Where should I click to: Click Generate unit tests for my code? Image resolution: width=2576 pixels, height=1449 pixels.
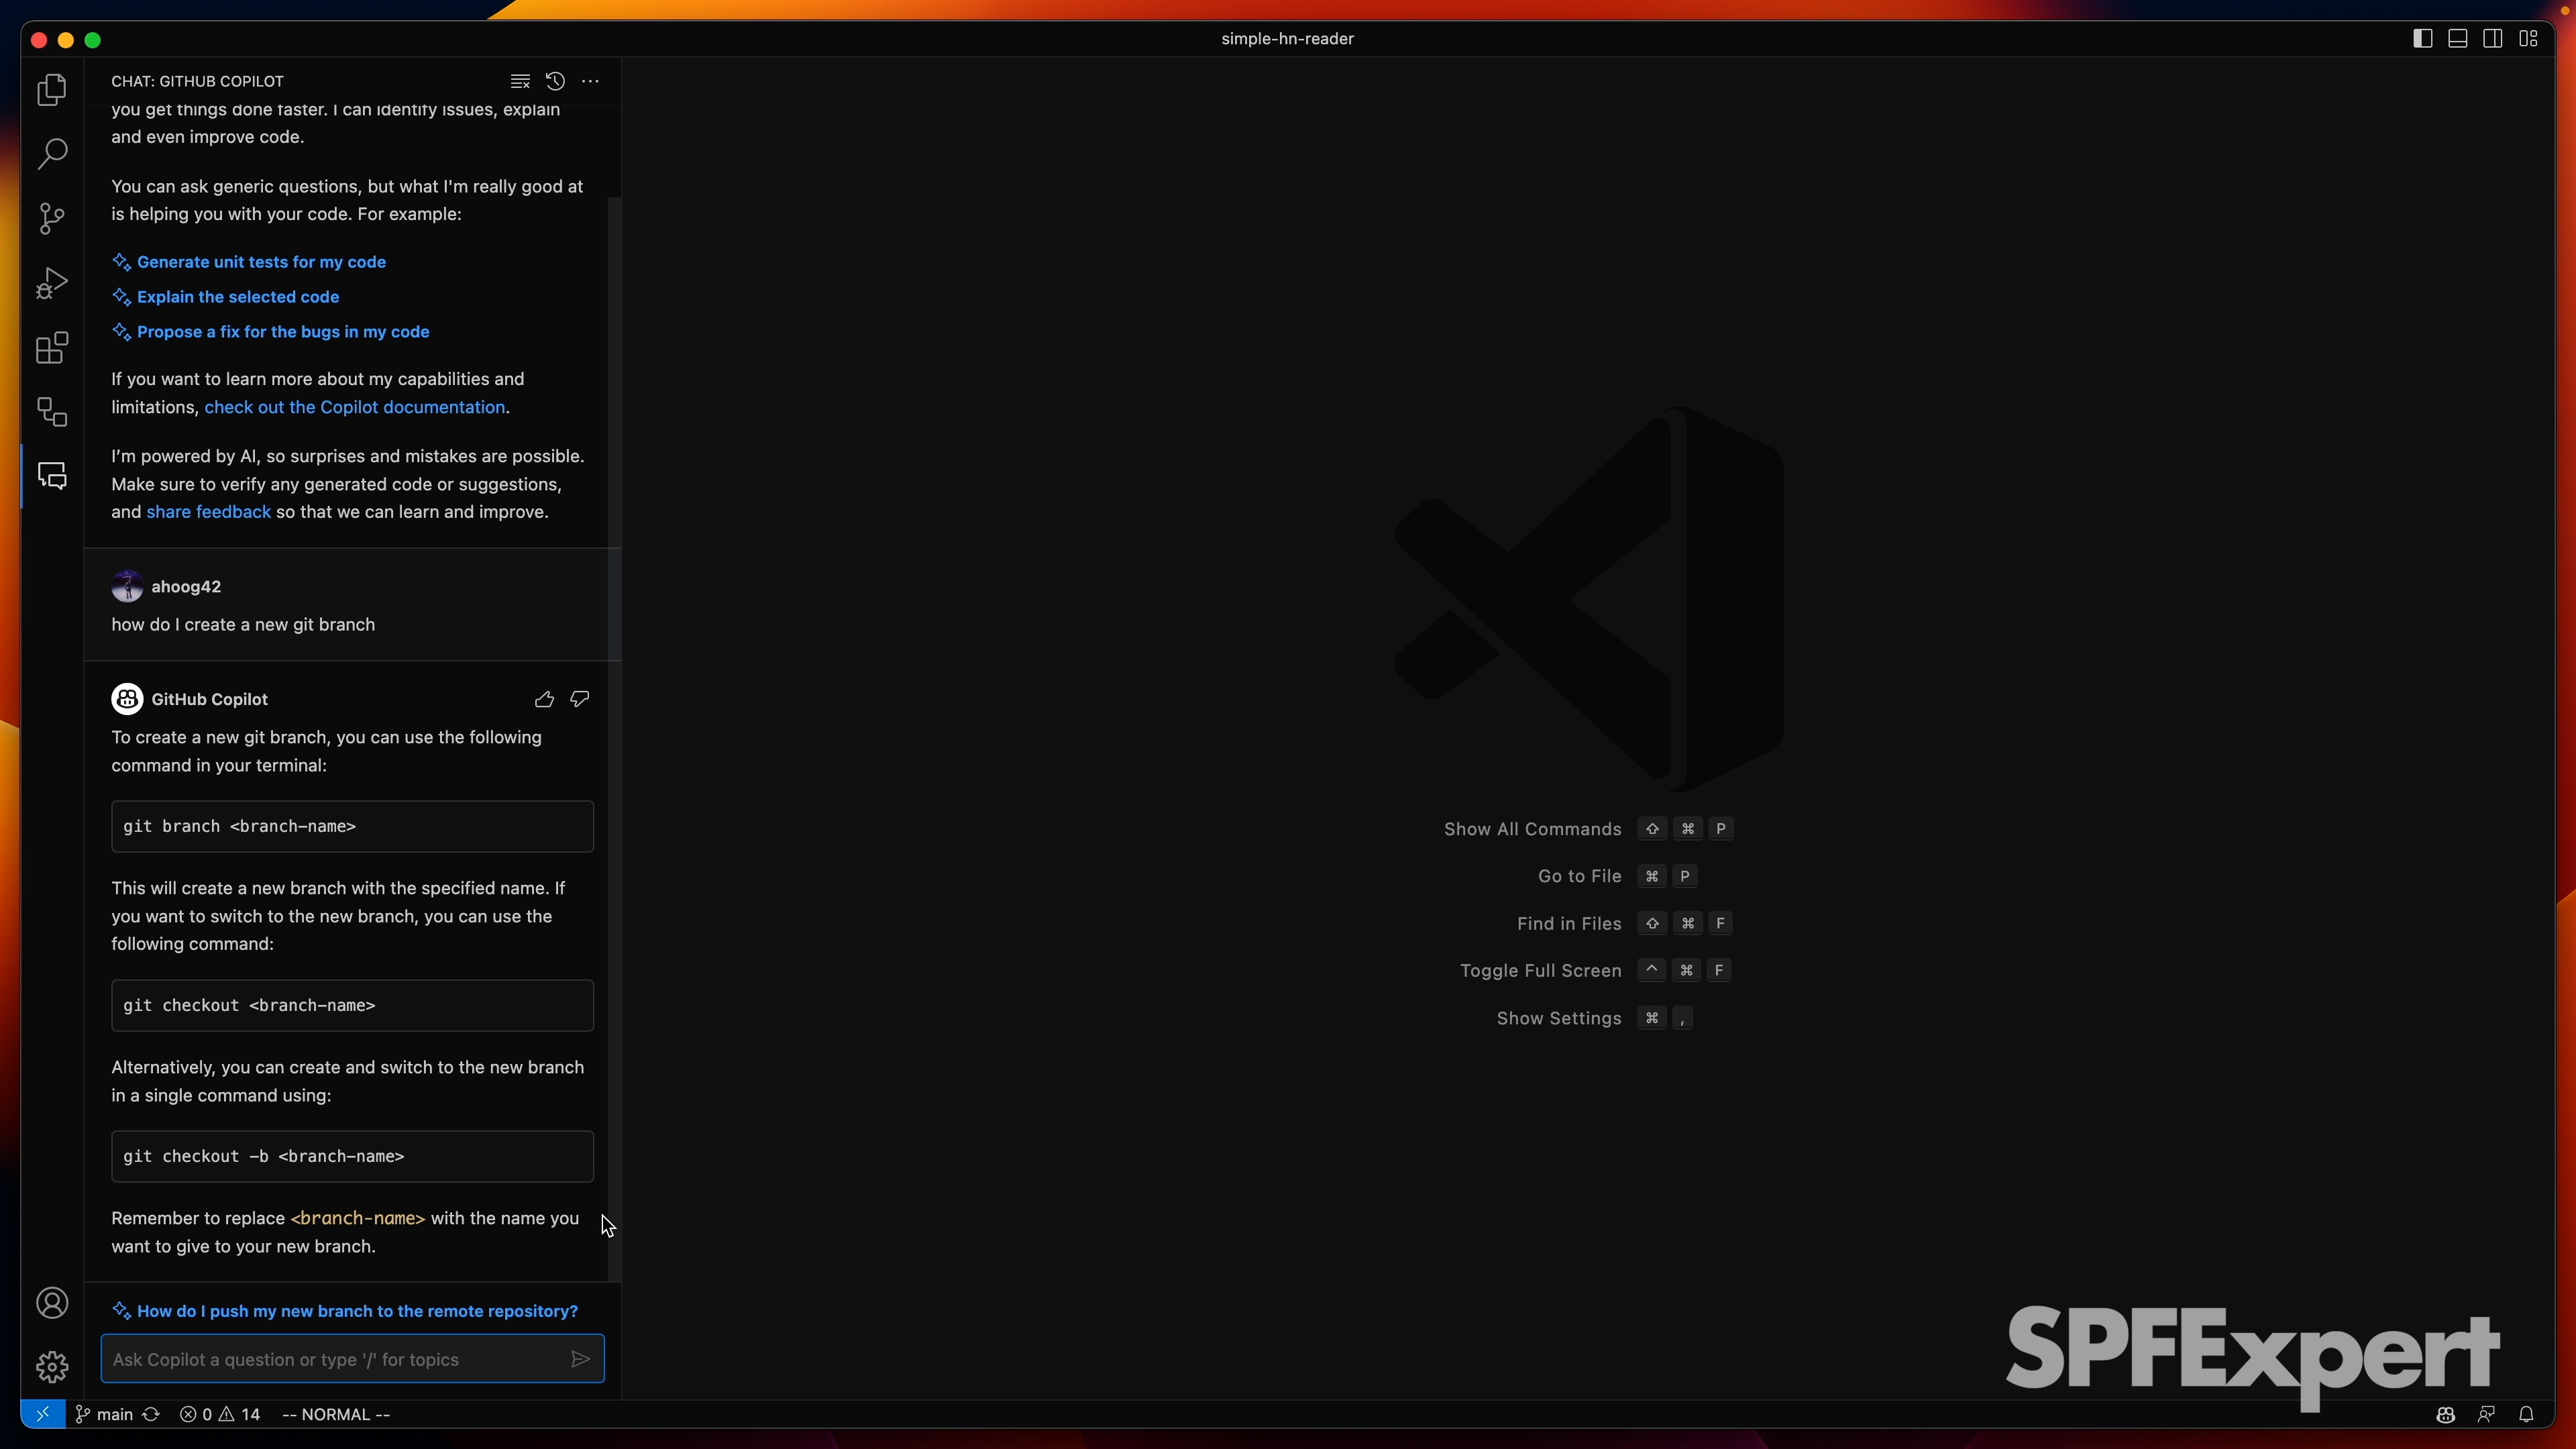pos(262,262)
